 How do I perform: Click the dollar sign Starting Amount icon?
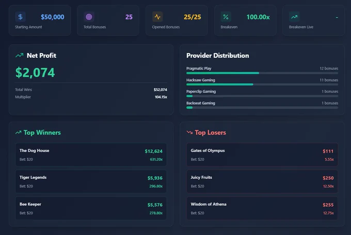click(20, 17)
